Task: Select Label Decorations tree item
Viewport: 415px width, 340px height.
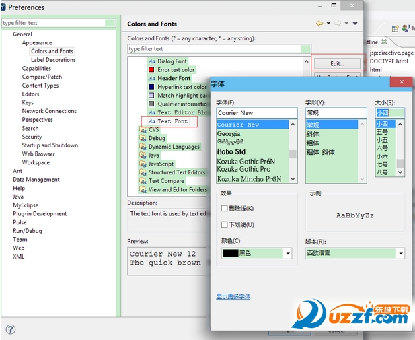Action: click(x=53, y=60)
